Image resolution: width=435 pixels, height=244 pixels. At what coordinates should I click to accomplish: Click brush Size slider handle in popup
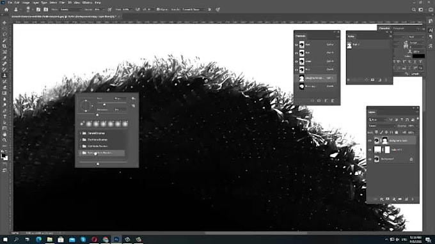[x=104, y=104]
